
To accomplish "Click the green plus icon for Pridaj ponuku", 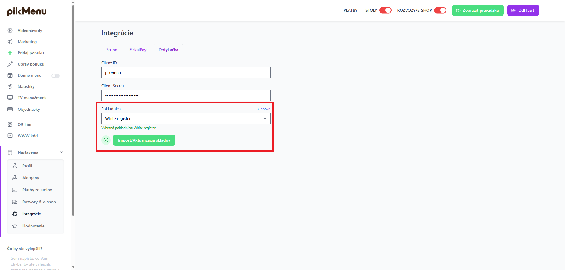I will pos(10,53).
